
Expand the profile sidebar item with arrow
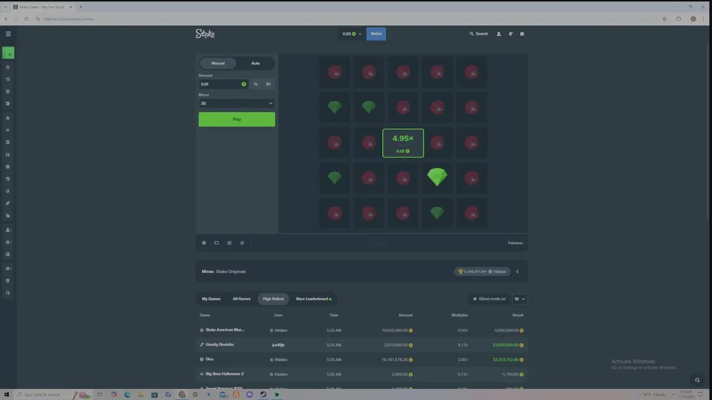tap(8, 229)
